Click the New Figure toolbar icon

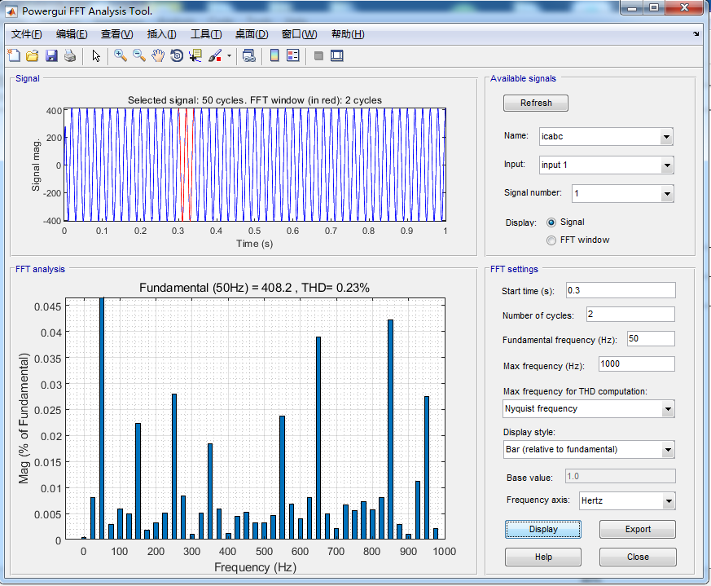(14, 56)
